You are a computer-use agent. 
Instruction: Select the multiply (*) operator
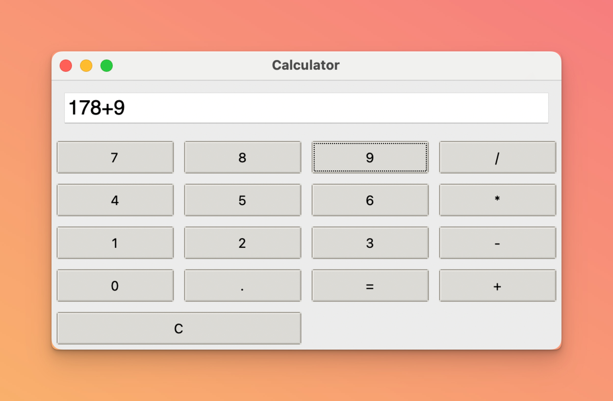pyautogui.click(x=497, y=200)
